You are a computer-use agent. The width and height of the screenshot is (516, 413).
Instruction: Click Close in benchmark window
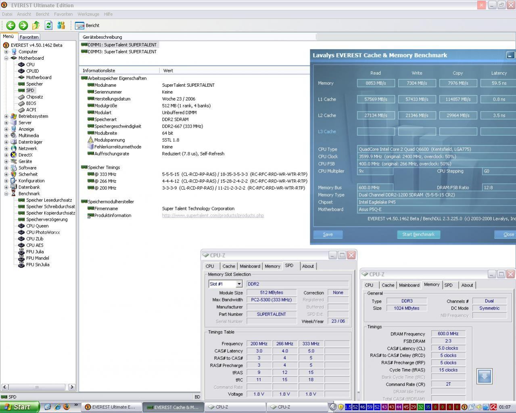click(506, 235)
